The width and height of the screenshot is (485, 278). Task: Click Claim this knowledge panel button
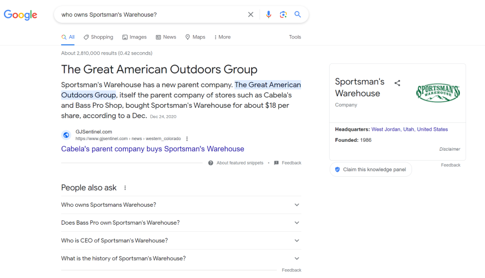(x=370, y=170)
